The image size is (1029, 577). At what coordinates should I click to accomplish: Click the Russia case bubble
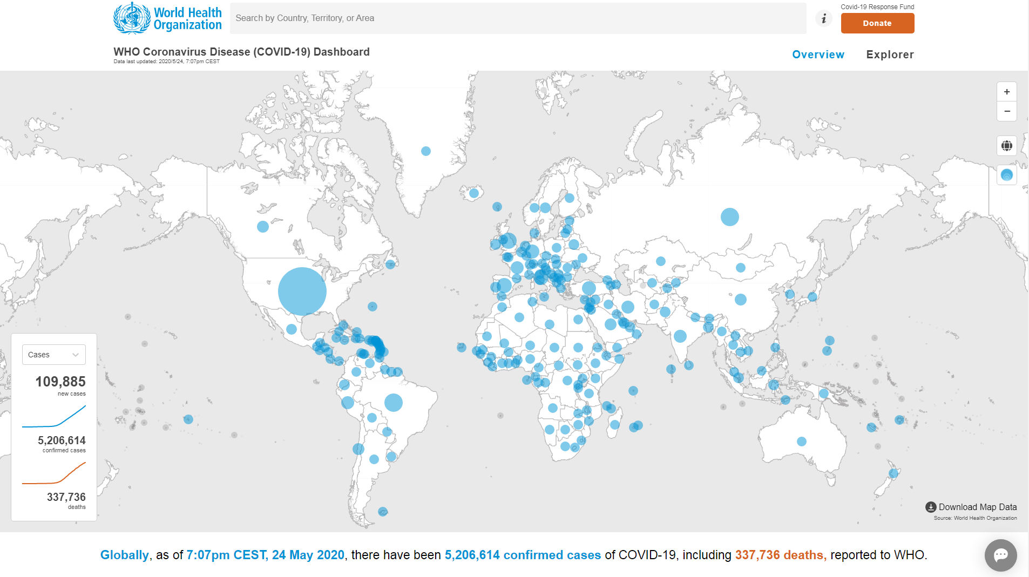(x=729, y=217)
